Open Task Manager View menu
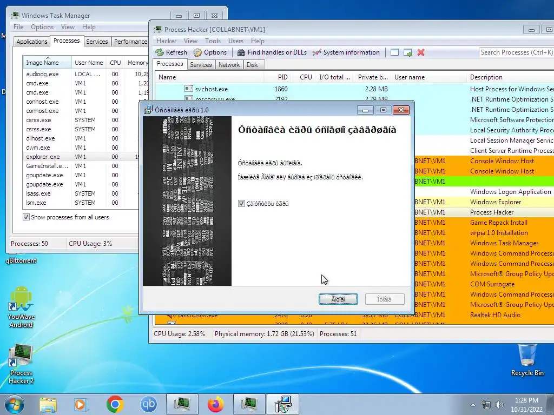This screenshot has height=415, width=554. tap(68, 27)
